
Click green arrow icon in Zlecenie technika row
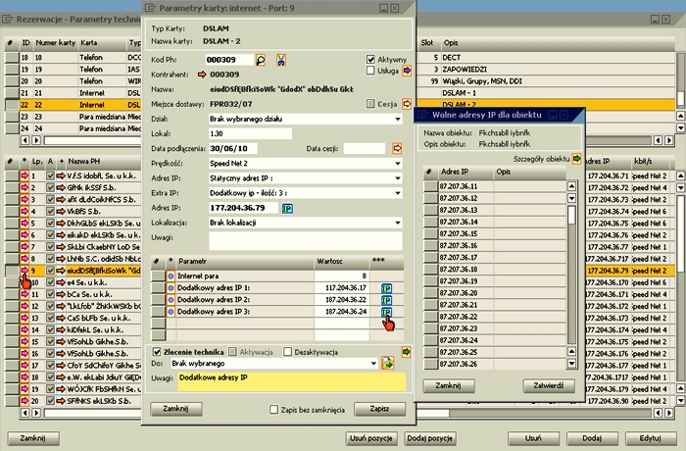click(406, 352)
